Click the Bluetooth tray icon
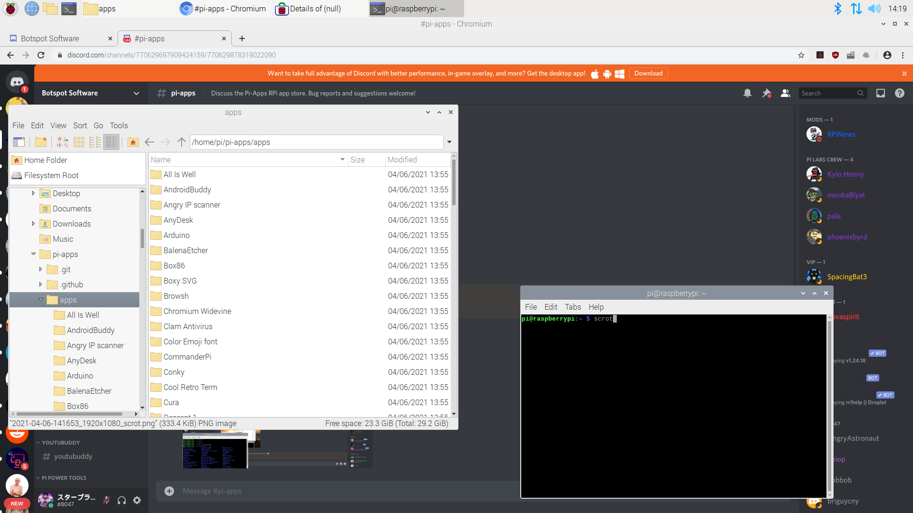913x513 pixels. [838, 9]
